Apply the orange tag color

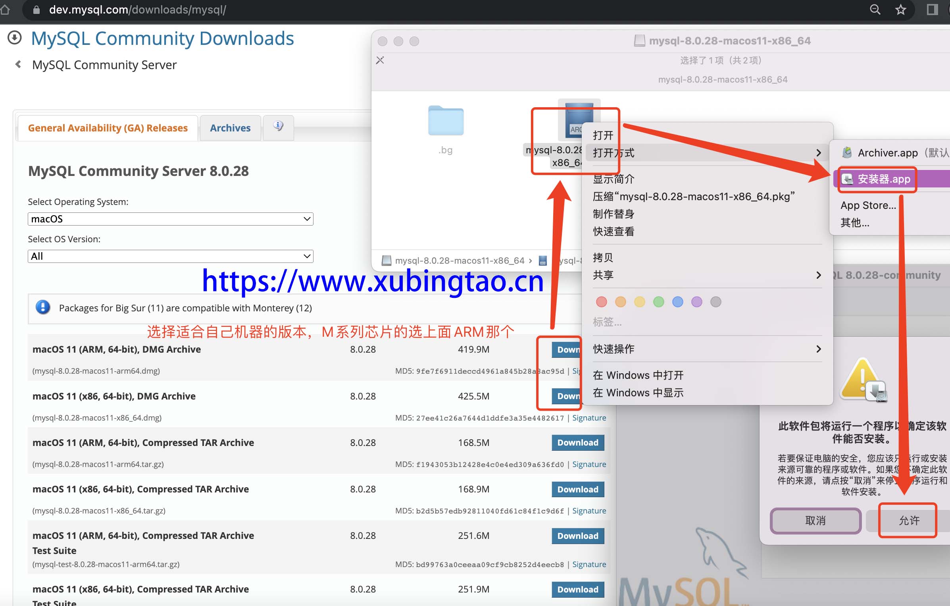point(621,302)
